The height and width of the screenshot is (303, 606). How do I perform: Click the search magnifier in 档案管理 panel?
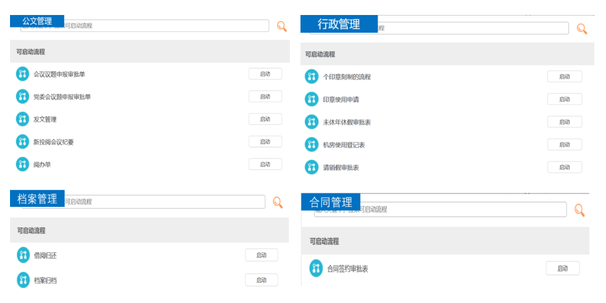tap(278, 202)
